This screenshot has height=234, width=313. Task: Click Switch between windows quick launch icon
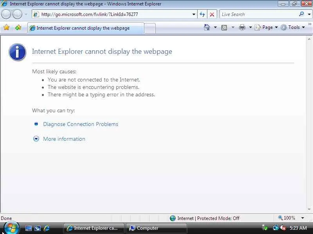[38, 228]
